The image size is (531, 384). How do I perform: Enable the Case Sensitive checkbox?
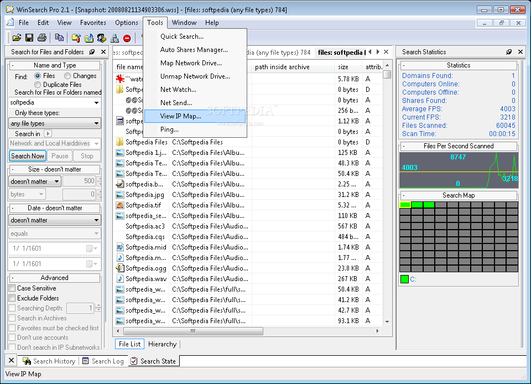tap(12, 288)
